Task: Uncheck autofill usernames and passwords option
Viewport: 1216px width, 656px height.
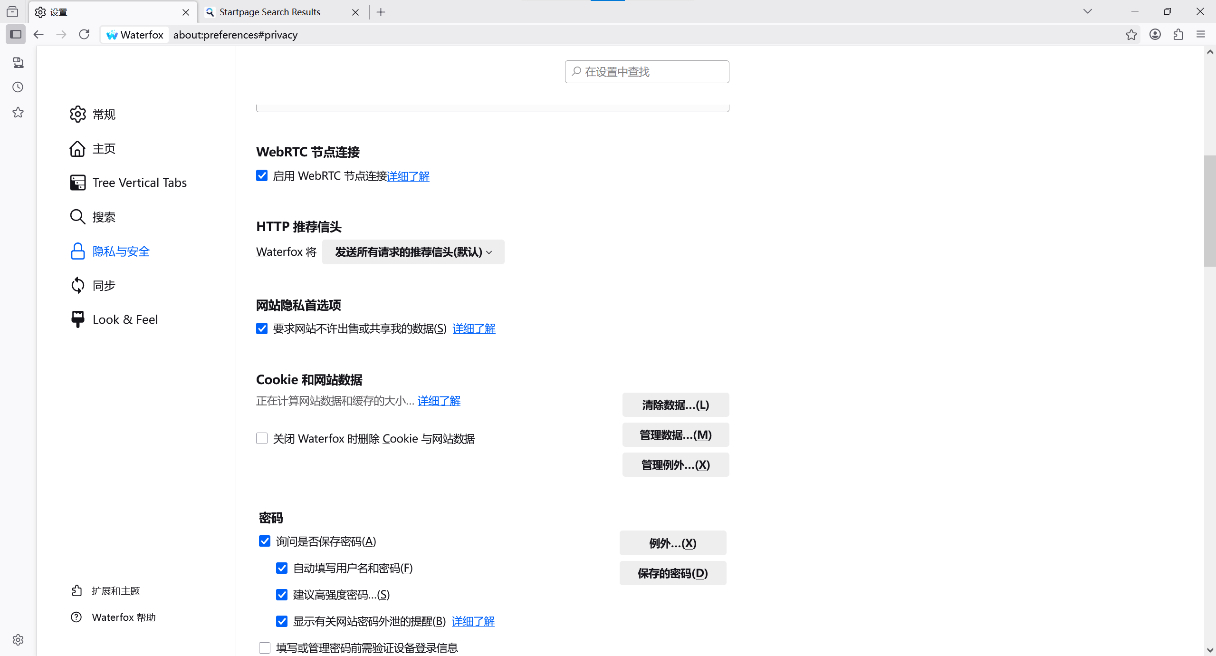Action: coord(282,568)
